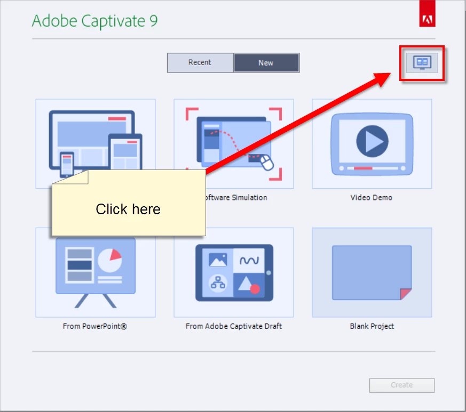Select From Adobe Captivate Draft icon
466x412 pixels.
tap(234, 272)
